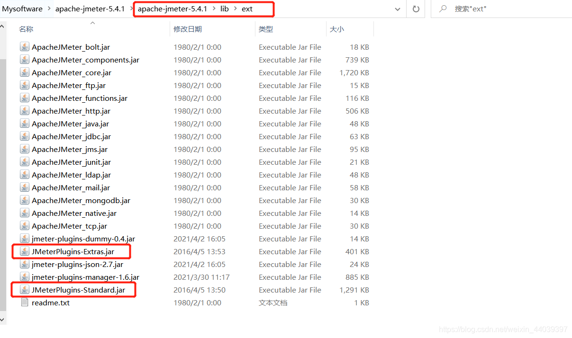The image size is (572, 338).
Task: Select the ApacheJMeter_http.jar file icon
Action: coord(25,111)
